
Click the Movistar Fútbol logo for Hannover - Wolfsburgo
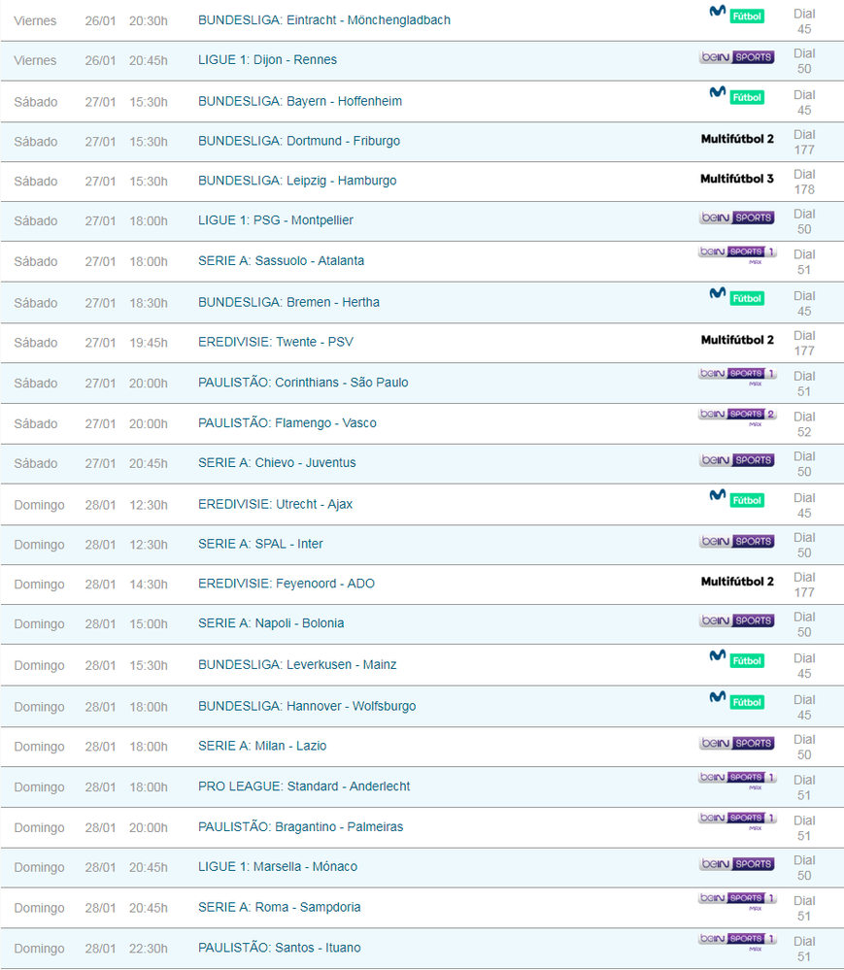pos(736,700)
